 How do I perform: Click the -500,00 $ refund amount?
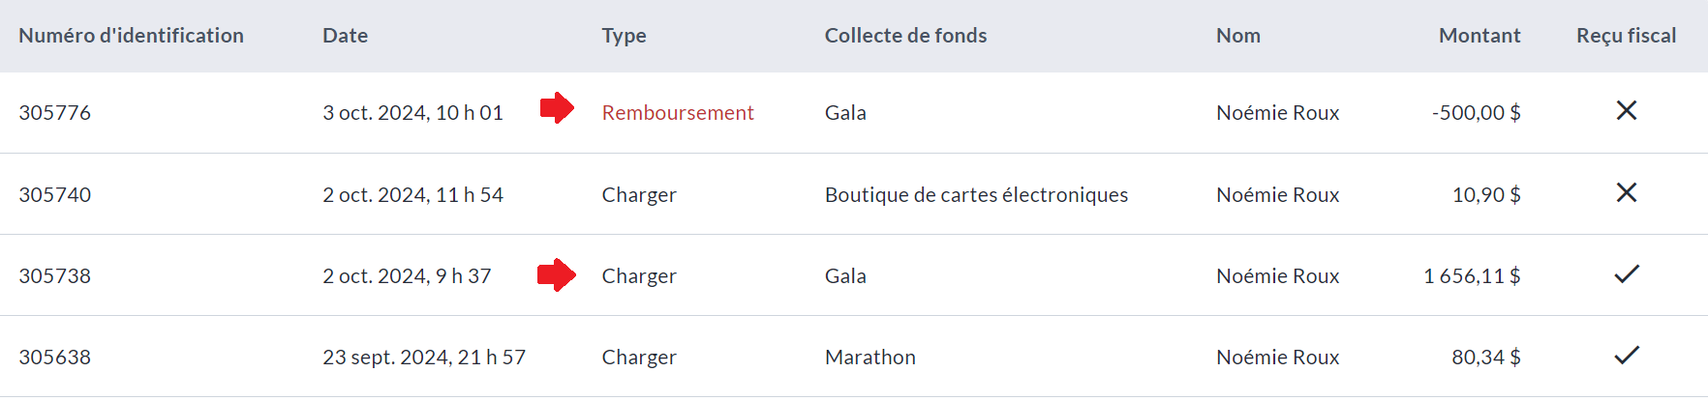[x=1476, y=113]
